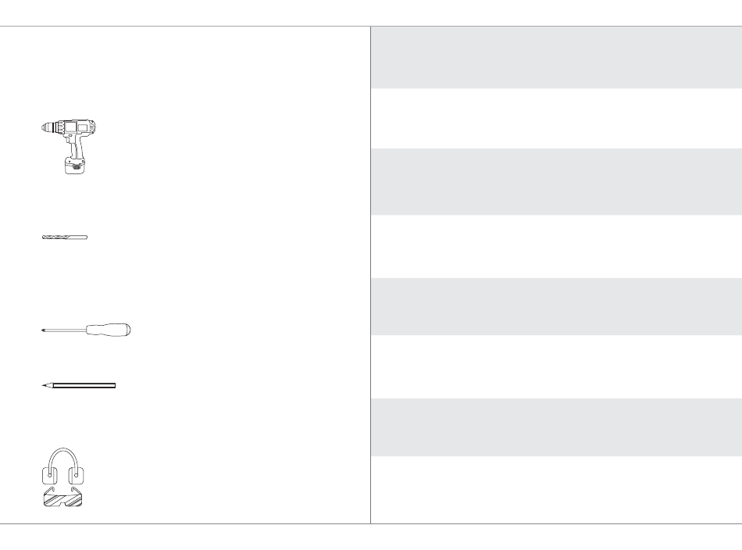
Task: Select the pencil icon
Action: (x=79, y=386)
